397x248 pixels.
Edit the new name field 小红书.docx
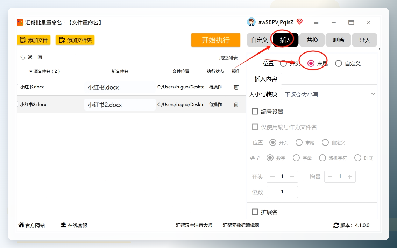(120, 87)
